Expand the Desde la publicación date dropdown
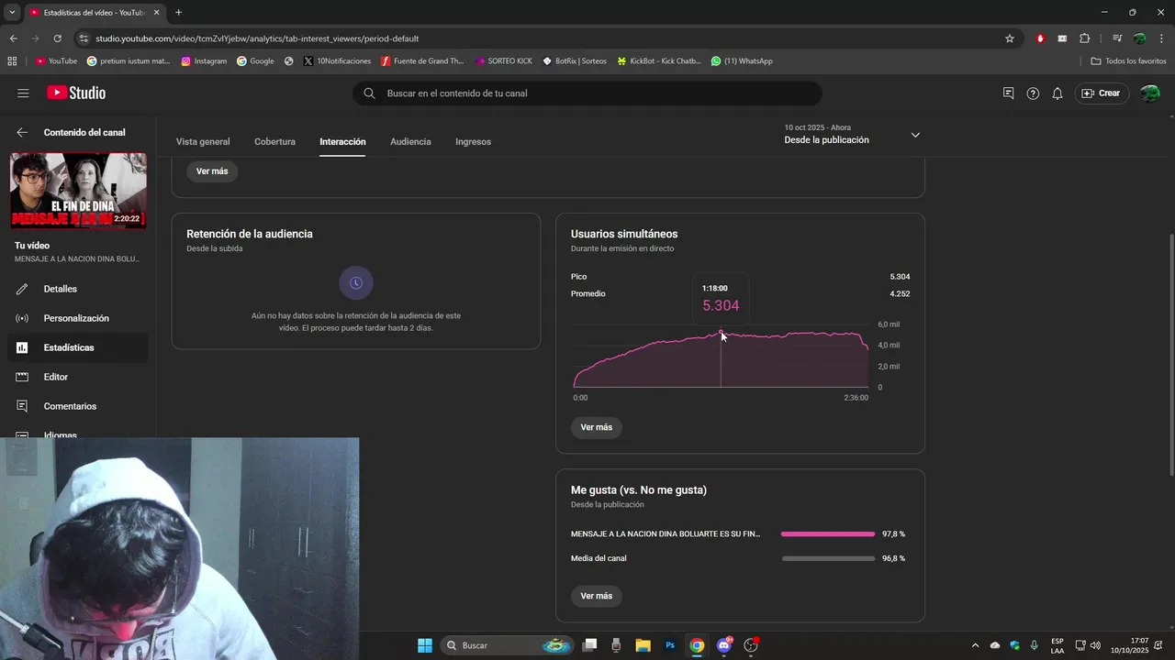 [x=915, y=135]
